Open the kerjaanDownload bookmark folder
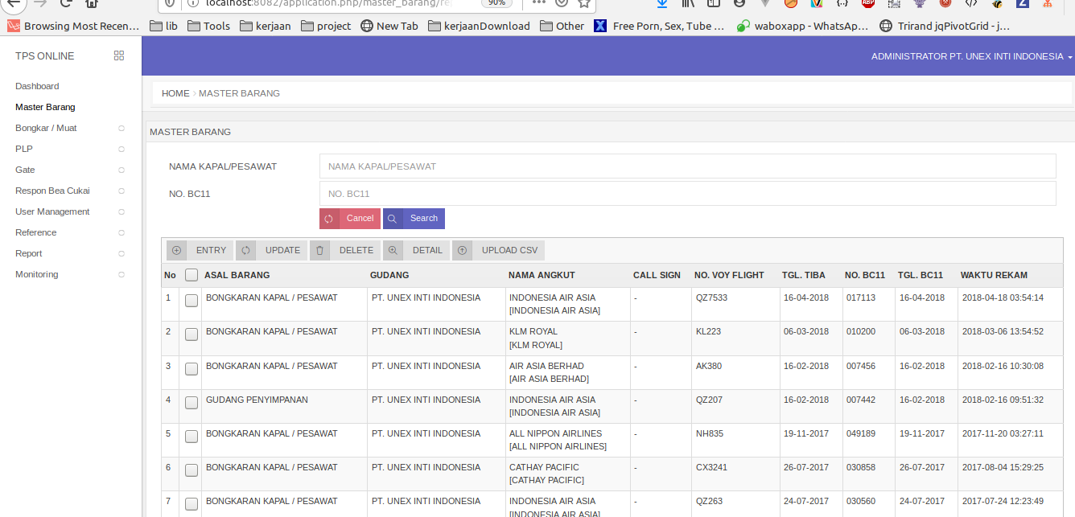 [479, 26]
